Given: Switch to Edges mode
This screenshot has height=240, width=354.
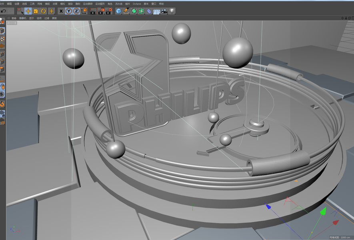Looking at the screenshot, I should (2, 62).
